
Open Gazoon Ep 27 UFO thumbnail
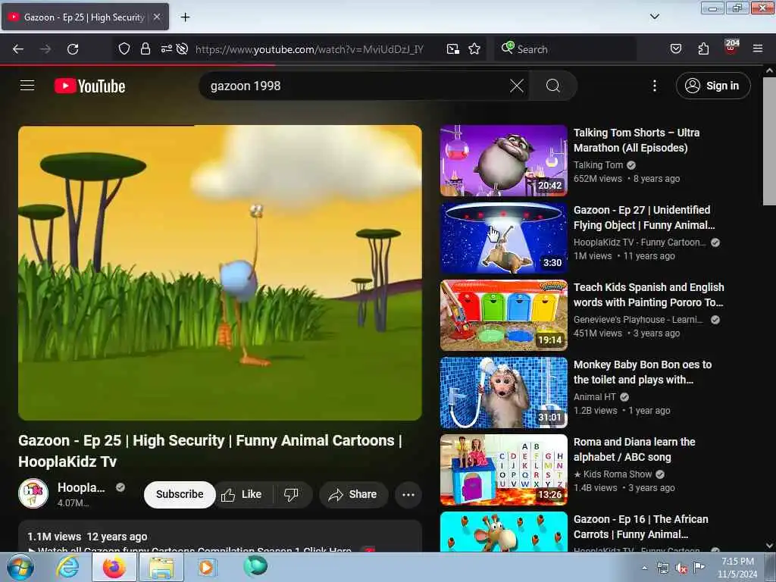[x=503, y=237]
